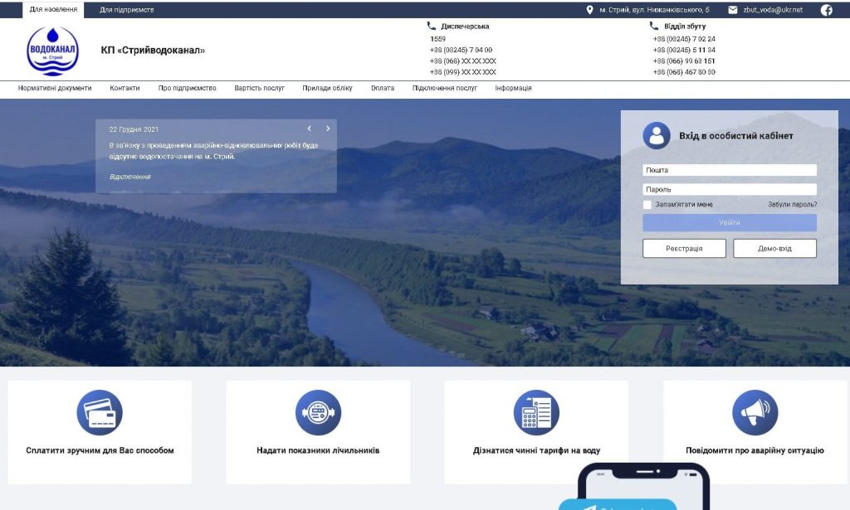
Task: Open the tariffs calculator icon
Action: 536,412
